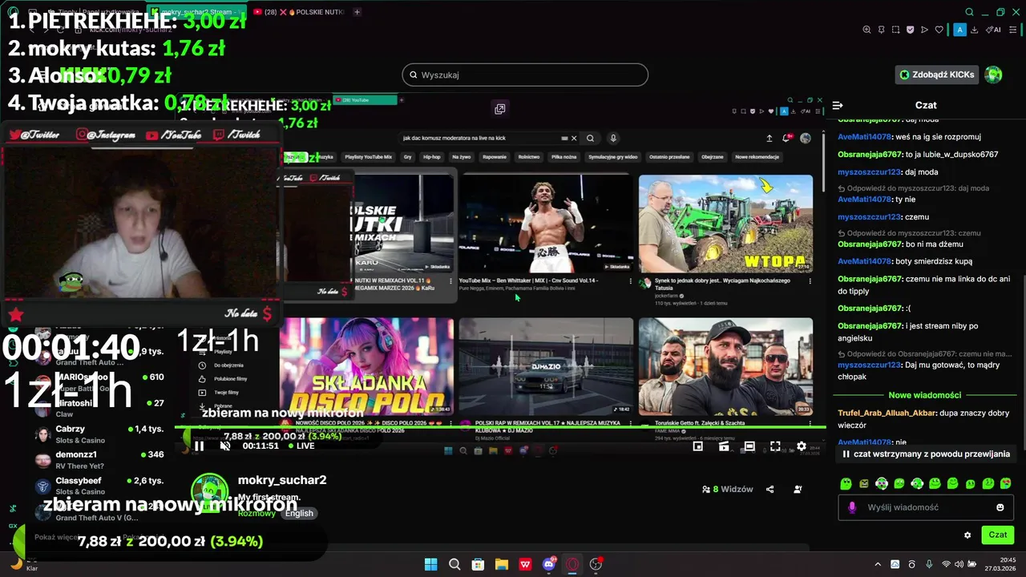Open a new browser tab with plus
The height and width of the screenshot is (577, 1026).
(x=357, y=12)
